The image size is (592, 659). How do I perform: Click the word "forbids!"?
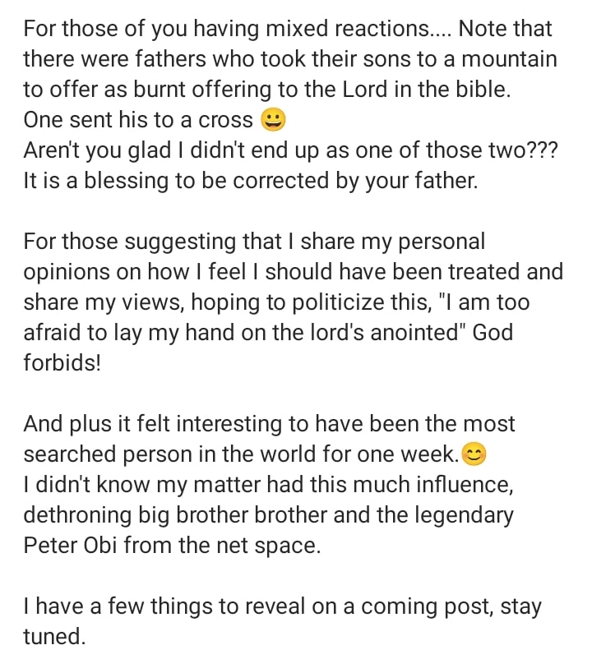click(x=62, y=363)
